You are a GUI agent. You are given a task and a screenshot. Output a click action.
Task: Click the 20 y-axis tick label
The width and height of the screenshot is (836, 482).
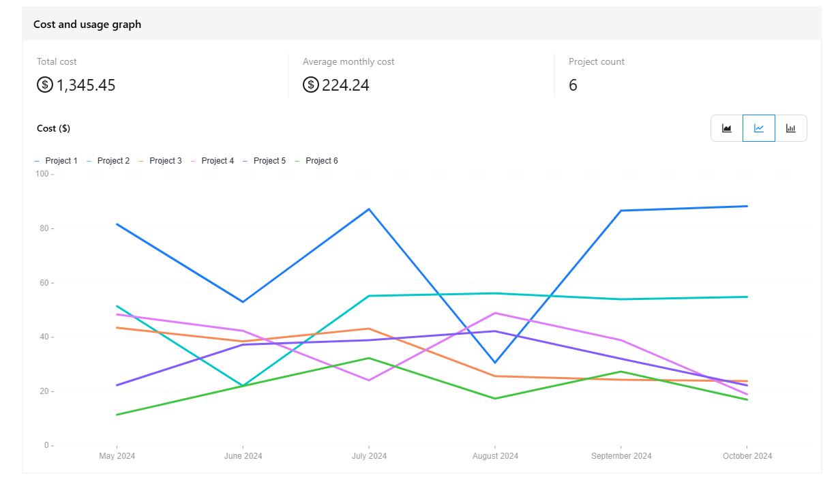click(44, 391)
